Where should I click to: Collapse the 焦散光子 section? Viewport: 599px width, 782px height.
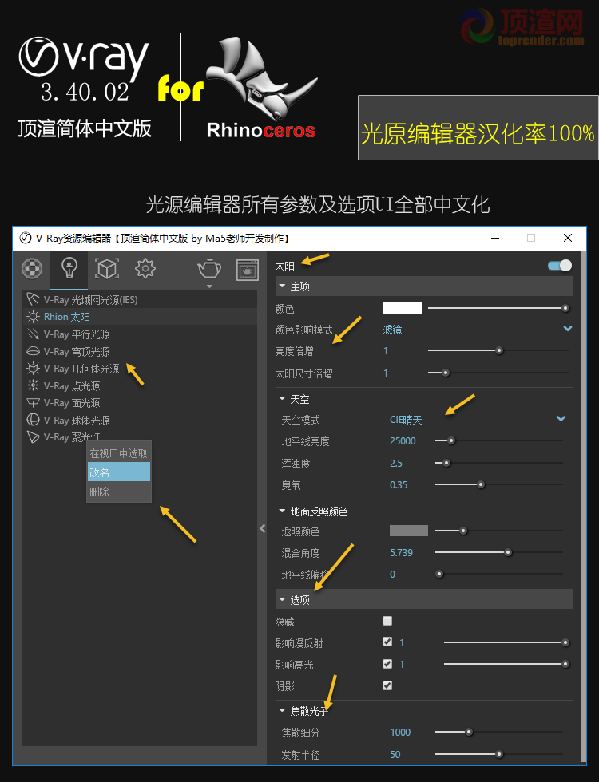click(281, 710)
